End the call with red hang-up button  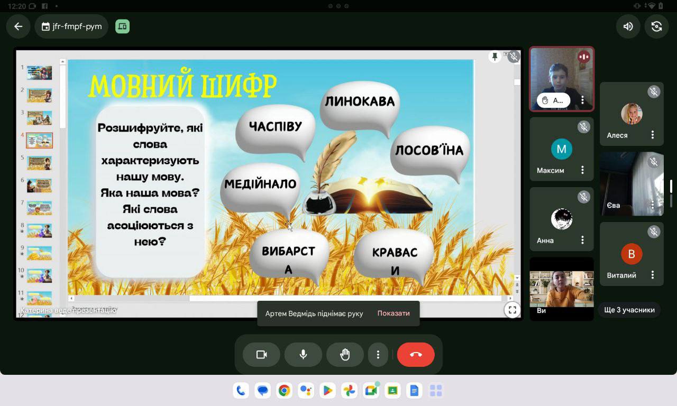(416, 355)
